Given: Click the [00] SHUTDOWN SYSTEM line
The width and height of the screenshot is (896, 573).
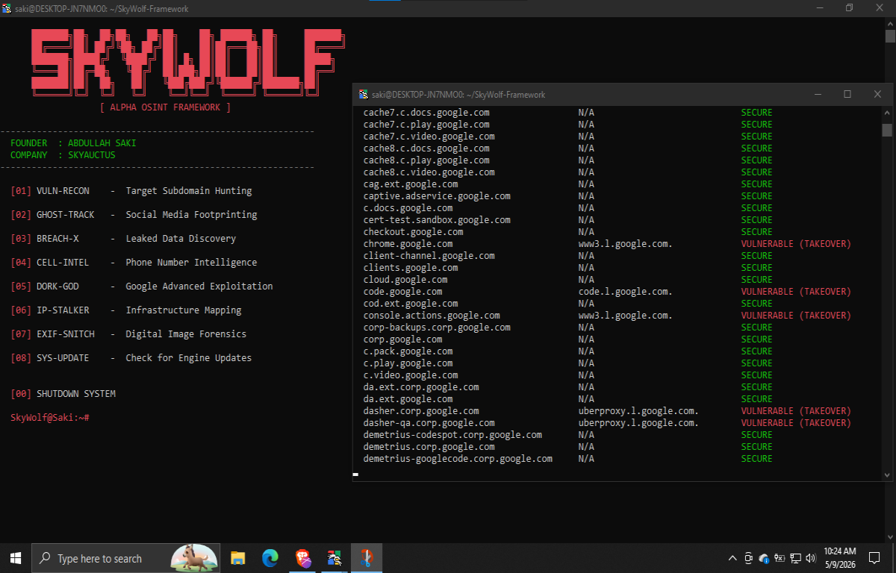Looking at the screenshot, I should coord(63,394).
